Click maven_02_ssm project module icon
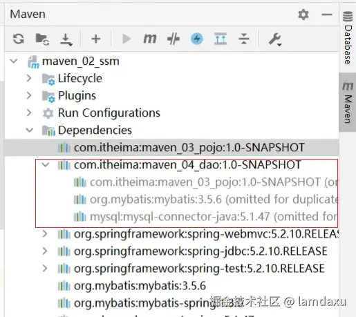The height and width of the screenshot is (317, 356). [x=33, y=61]
